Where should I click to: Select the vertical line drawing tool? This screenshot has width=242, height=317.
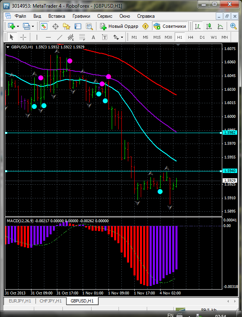click(x=37, y=37)
